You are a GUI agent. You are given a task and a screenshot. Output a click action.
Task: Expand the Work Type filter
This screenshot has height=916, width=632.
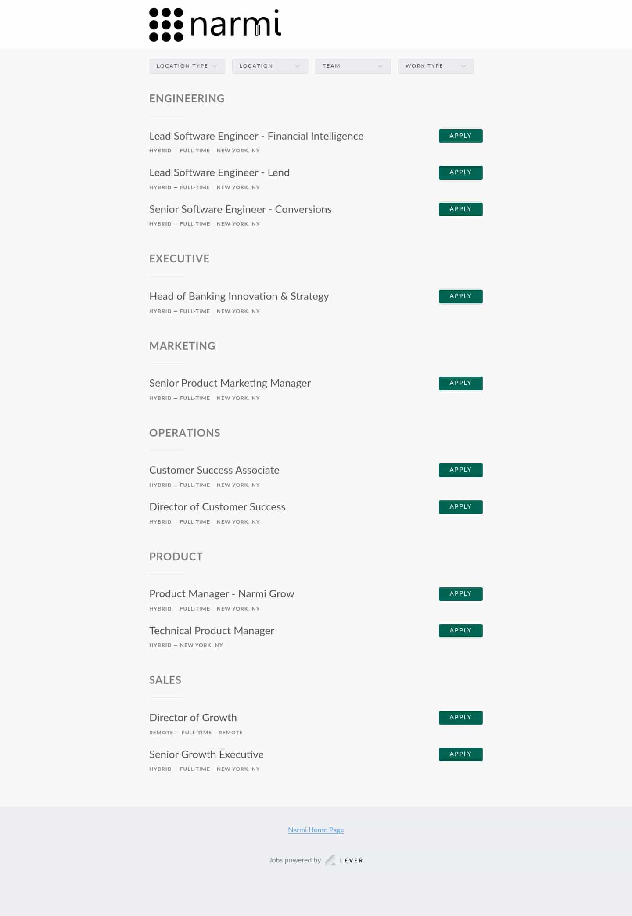pos(436,66)
